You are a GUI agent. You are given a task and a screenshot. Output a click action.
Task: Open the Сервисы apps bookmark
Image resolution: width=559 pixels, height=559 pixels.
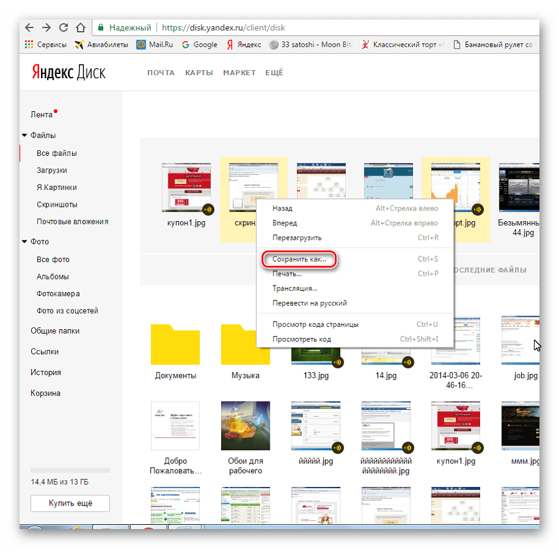[x=47, y=45]
